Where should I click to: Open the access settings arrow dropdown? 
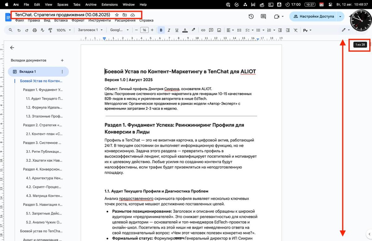[x=341, y=16]
